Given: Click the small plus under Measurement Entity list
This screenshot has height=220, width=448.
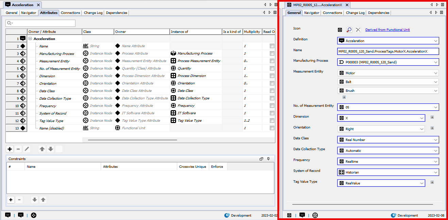Looking at the screenshot, I should (344, 97).
